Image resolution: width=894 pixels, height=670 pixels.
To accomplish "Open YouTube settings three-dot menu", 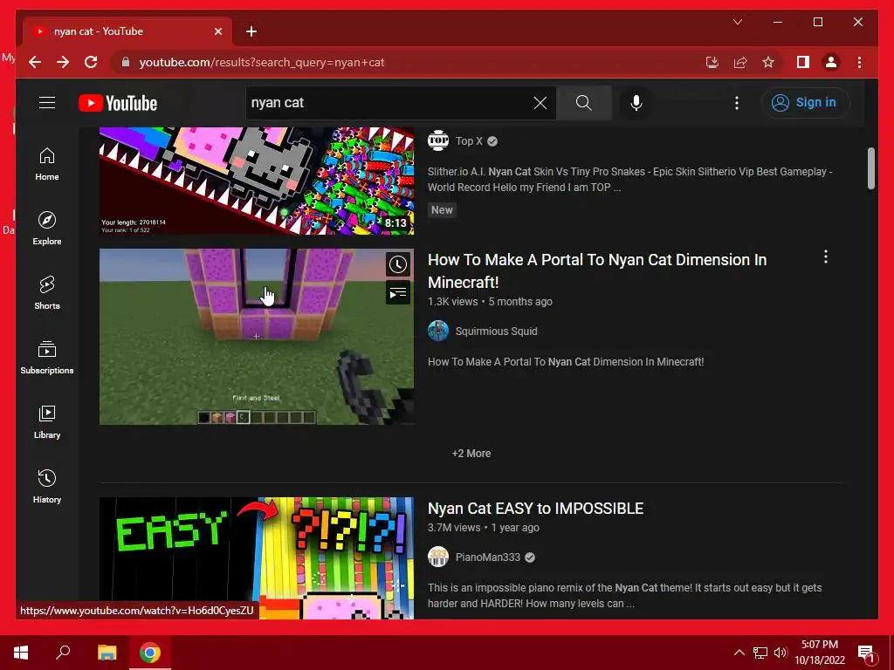I will coord(737,103).
